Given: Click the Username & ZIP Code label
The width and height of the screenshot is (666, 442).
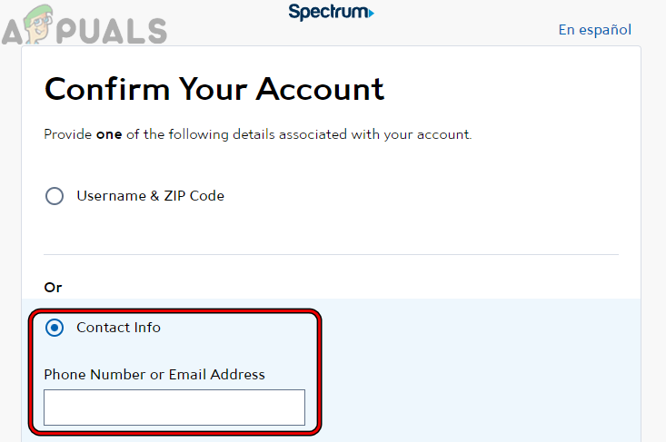Looking at the screenshot, I should pyautogui.click(x=150, y=196).
